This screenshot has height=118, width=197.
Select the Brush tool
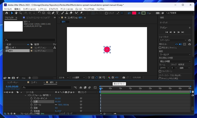click(62, 13)
